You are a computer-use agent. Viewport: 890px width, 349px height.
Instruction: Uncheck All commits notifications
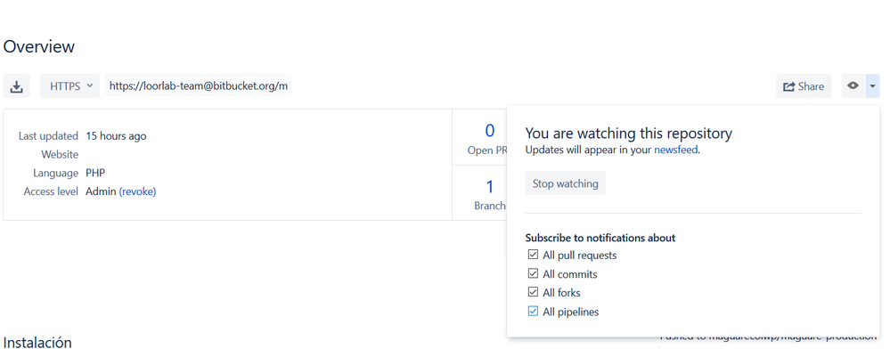tap(533, 273)
